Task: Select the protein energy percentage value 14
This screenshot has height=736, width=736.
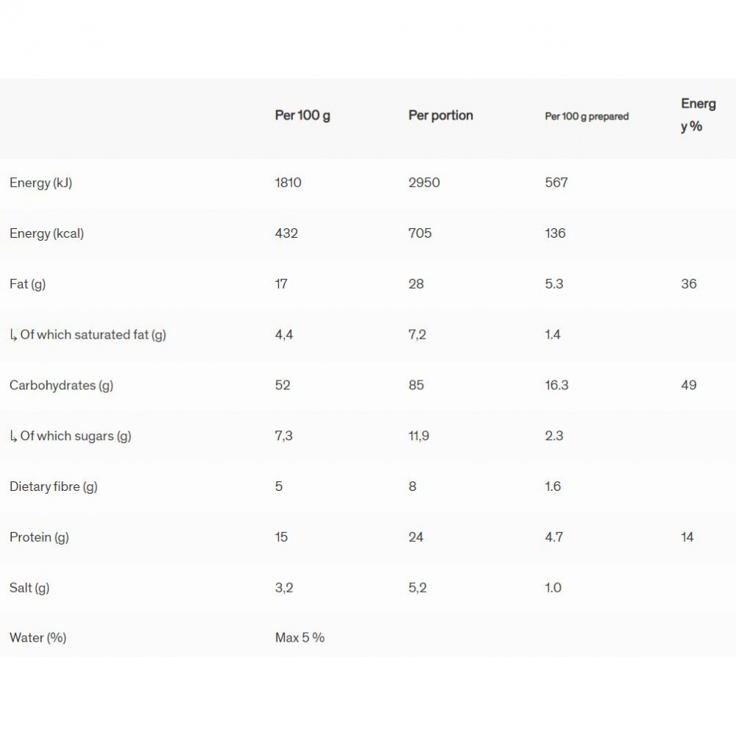Action: point(687,537)
